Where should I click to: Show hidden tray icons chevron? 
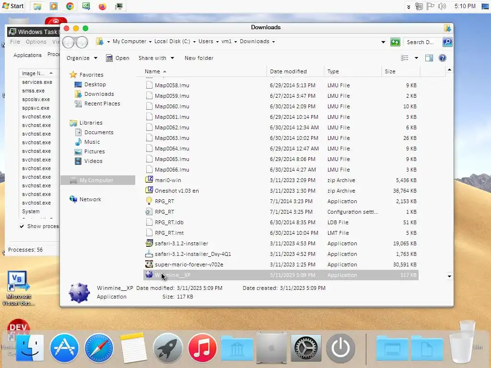pos(409,7)
